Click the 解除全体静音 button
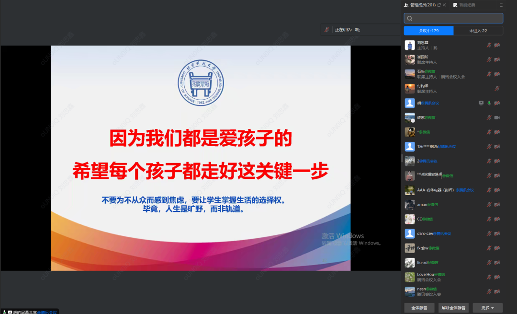This screenshot has width=517, height=314. pyautogui.click(x=453, y=307)
